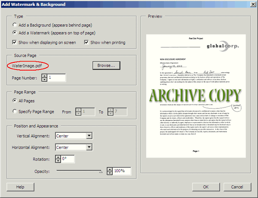Select All Pages radio option
Image resolution: width=258 pixels, height=198 pixels.
click(x=15, y=100)
